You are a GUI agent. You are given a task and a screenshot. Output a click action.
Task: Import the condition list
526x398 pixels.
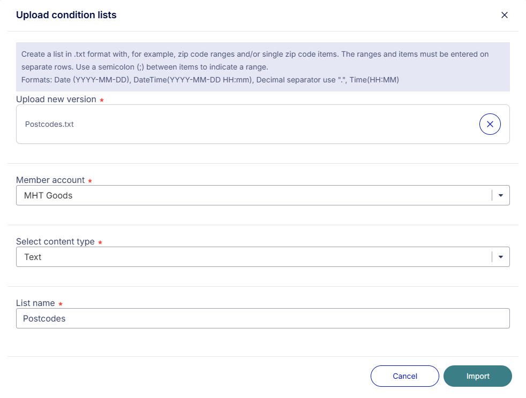(x=477, y=376)
